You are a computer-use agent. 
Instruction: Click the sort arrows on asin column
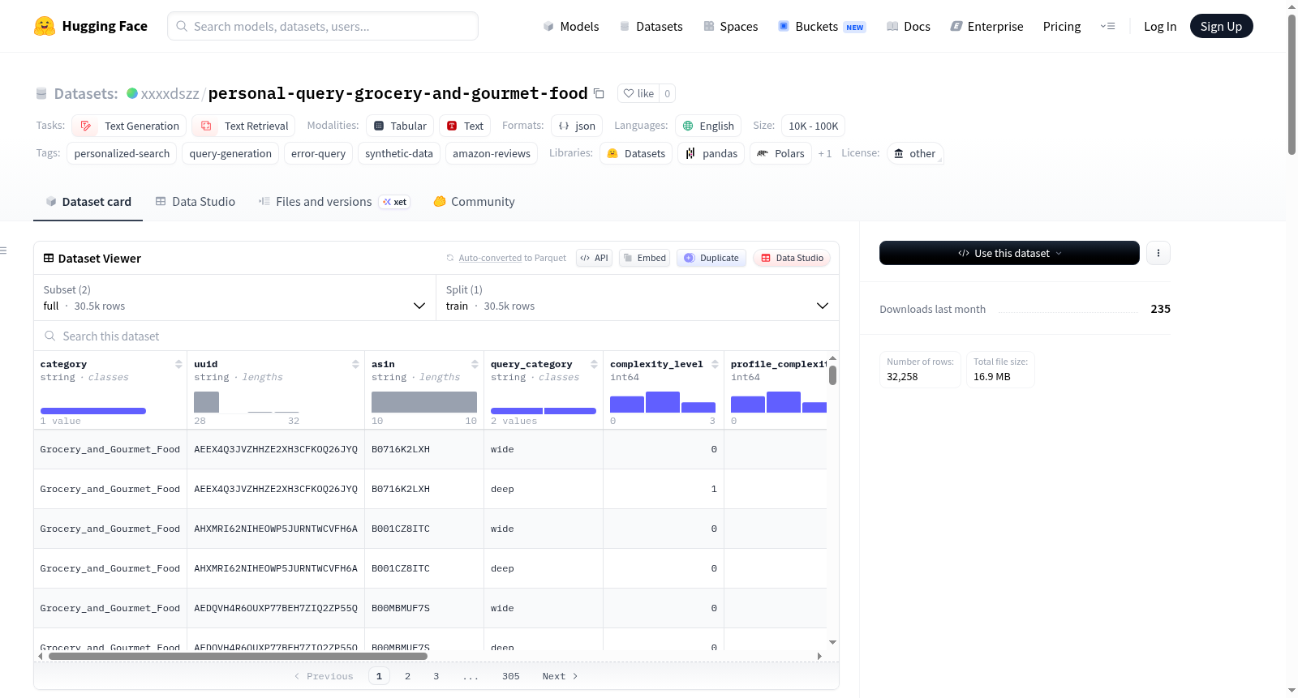click(x=475, y=364)
